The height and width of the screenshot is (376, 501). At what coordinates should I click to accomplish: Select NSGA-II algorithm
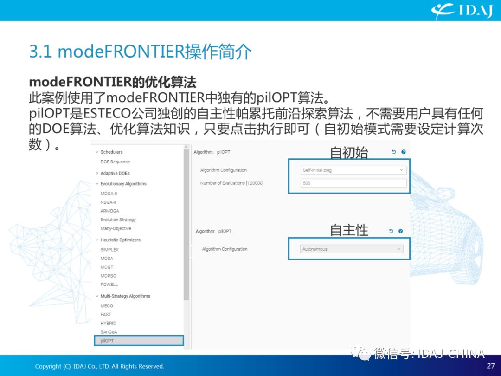click(x=108, y=202)
